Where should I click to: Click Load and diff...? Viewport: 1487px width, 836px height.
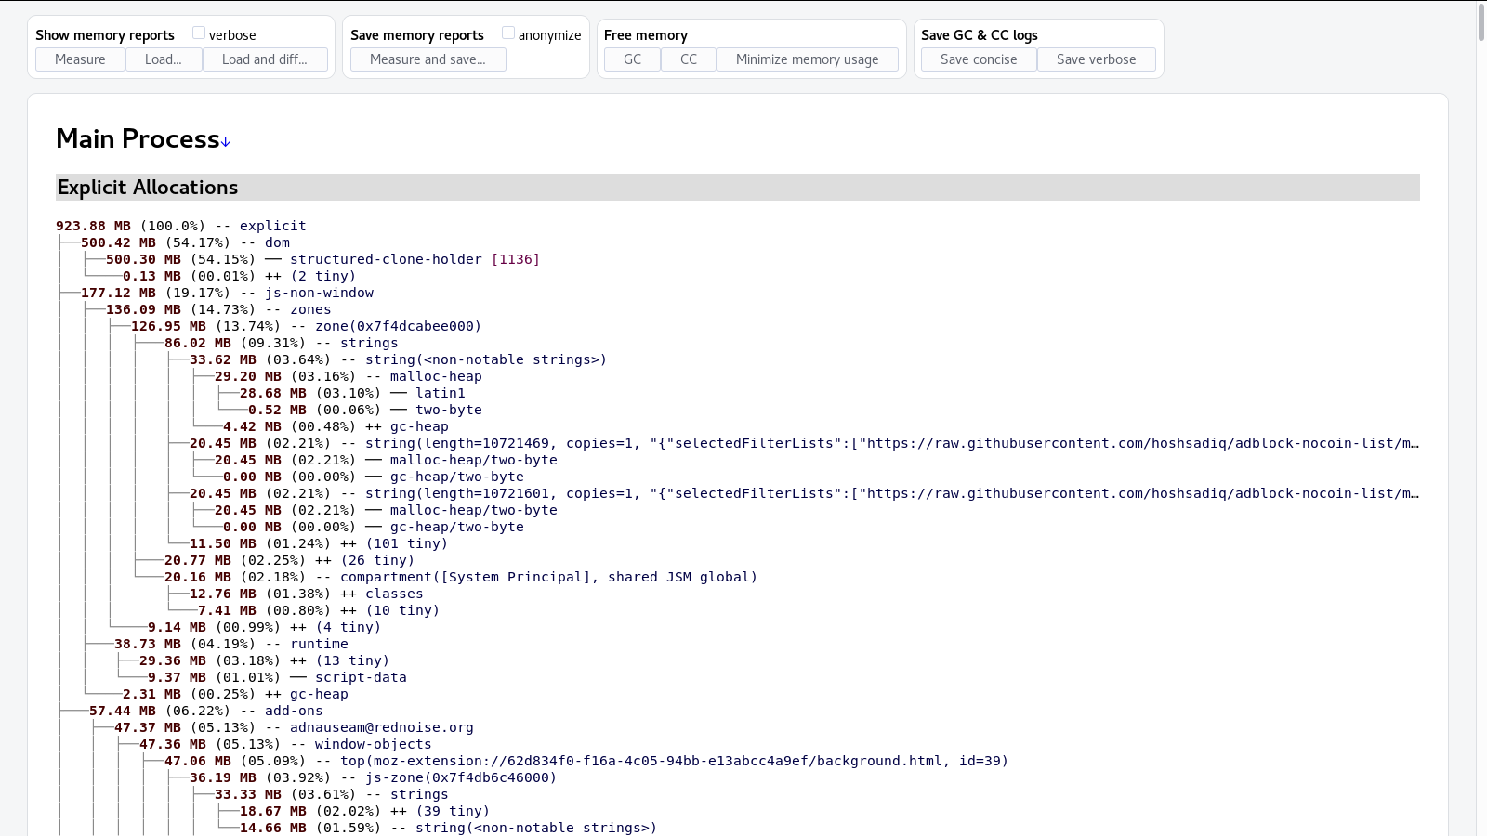pyautogui.click(x=265, y=59)
